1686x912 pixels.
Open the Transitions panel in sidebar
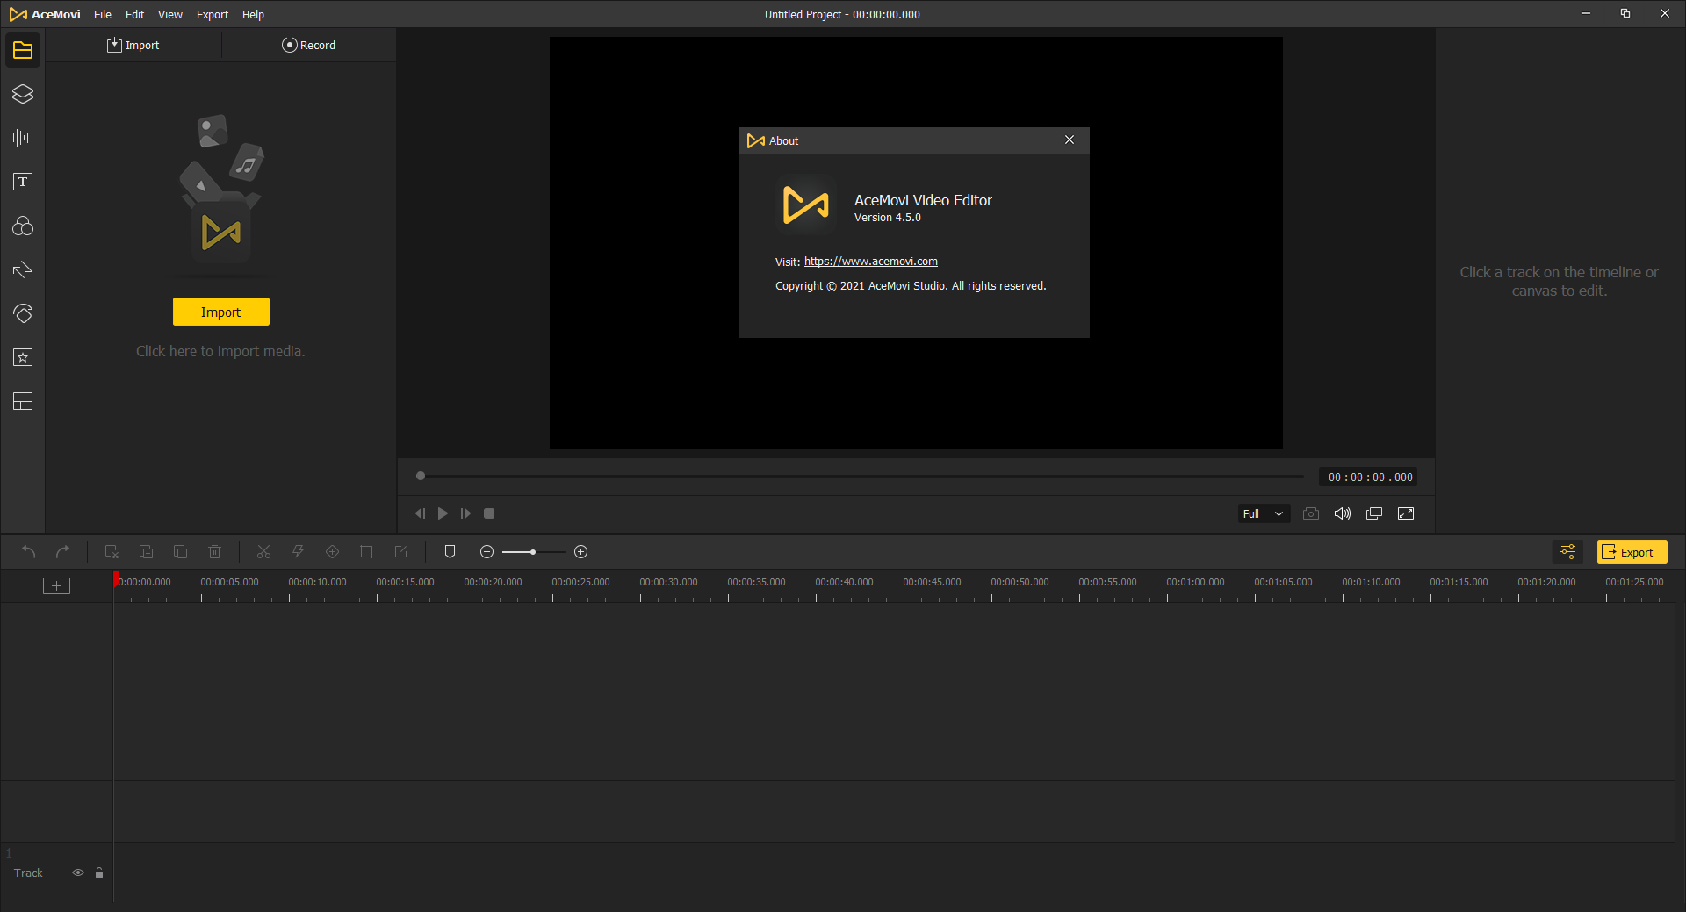[x=23, y=269]
